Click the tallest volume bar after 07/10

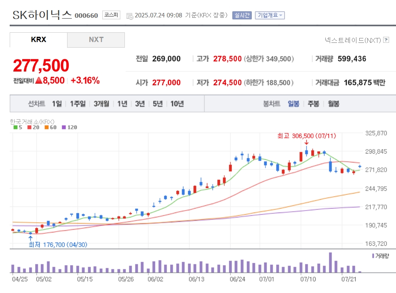point(331,262)
